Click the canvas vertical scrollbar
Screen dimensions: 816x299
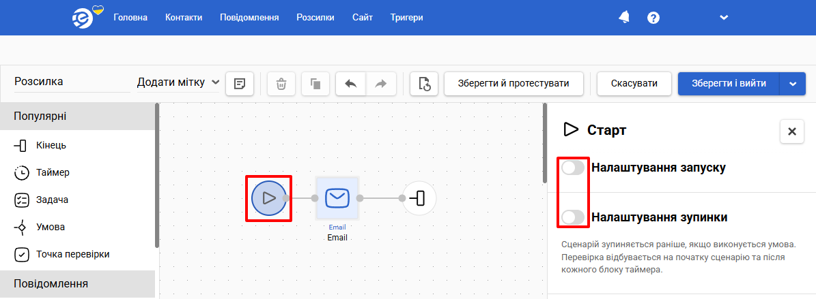545,143
